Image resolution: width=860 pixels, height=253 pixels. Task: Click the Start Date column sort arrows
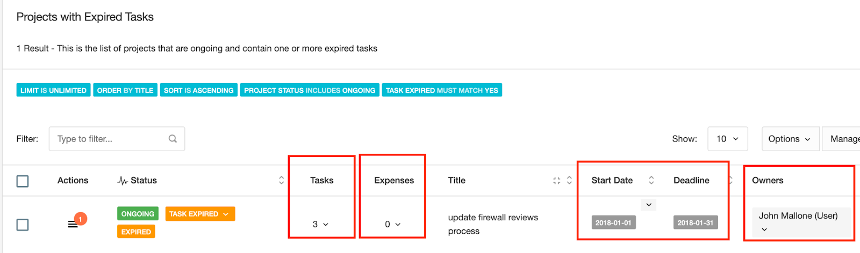(651, 180)
